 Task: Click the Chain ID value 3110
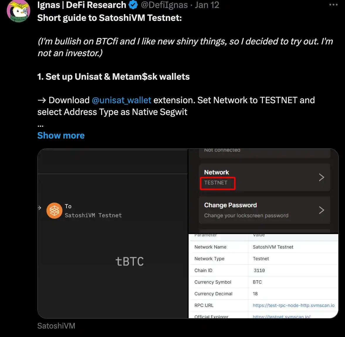[259, 270]
